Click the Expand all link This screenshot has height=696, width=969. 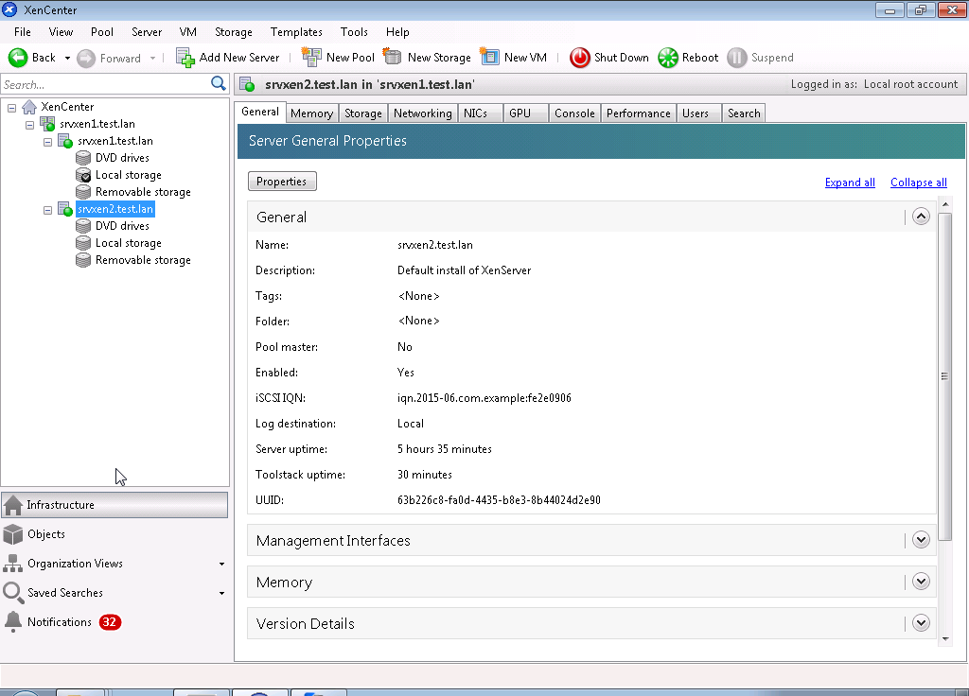(x=850, y=183)
